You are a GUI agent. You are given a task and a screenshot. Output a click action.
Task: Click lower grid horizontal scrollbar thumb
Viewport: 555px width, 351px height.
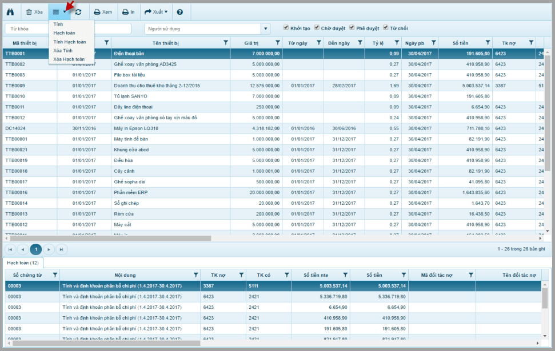(x=106, y=343)
